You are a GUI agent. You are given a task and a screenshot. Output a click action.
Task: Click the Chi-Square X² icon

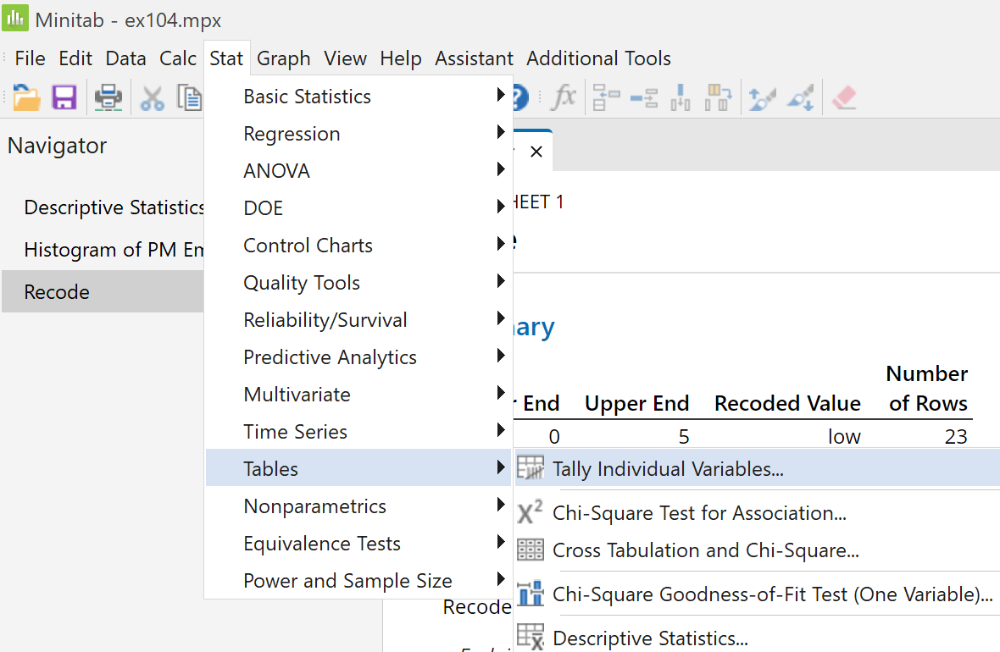530,511
